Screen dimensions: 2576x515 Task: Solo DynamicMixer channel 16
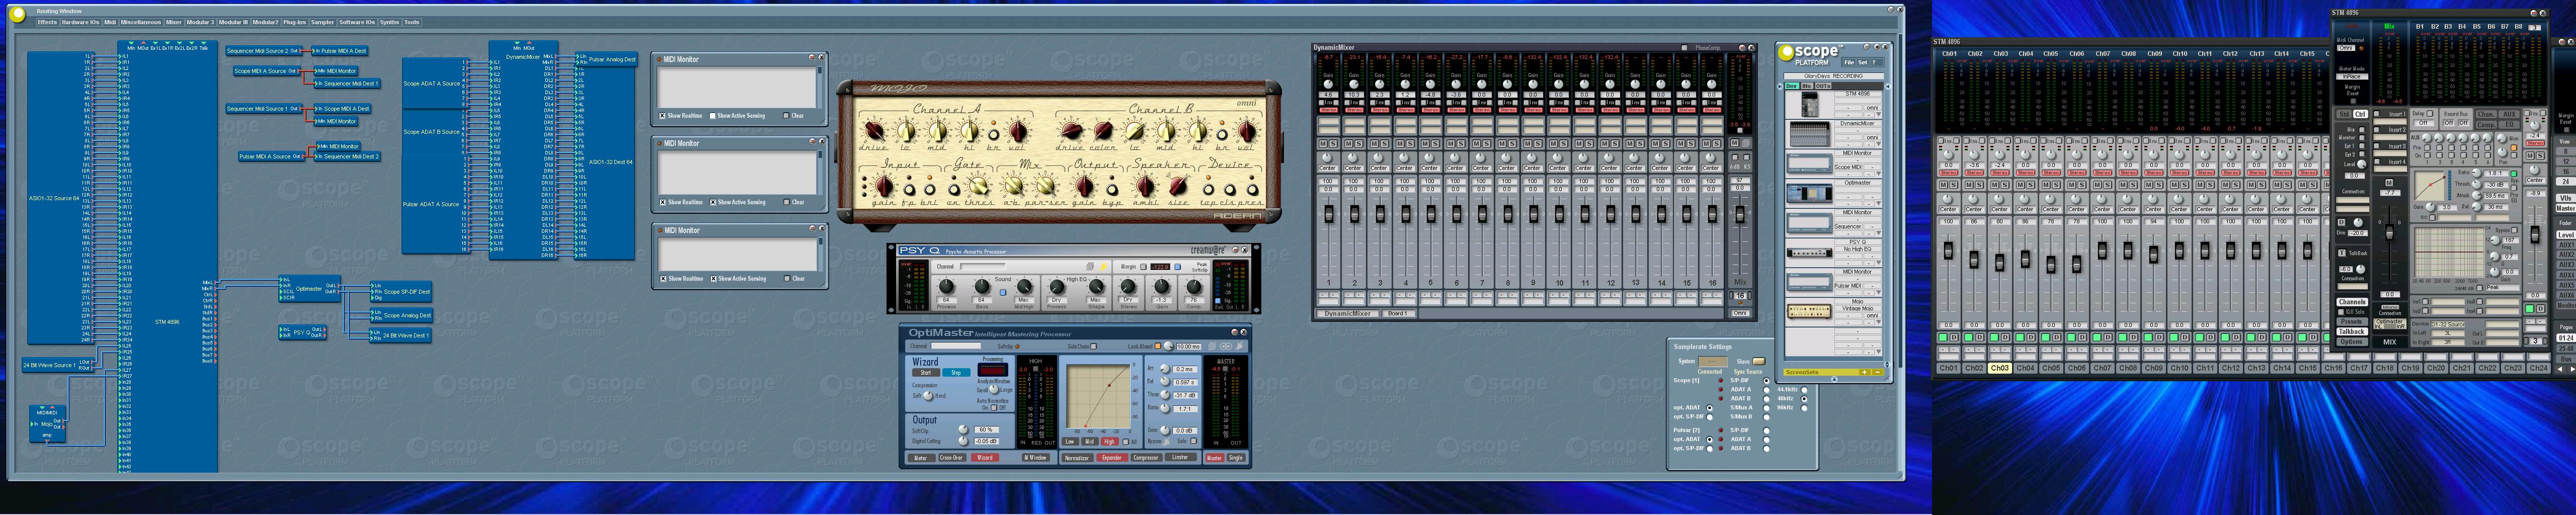tap(1717, 144)
